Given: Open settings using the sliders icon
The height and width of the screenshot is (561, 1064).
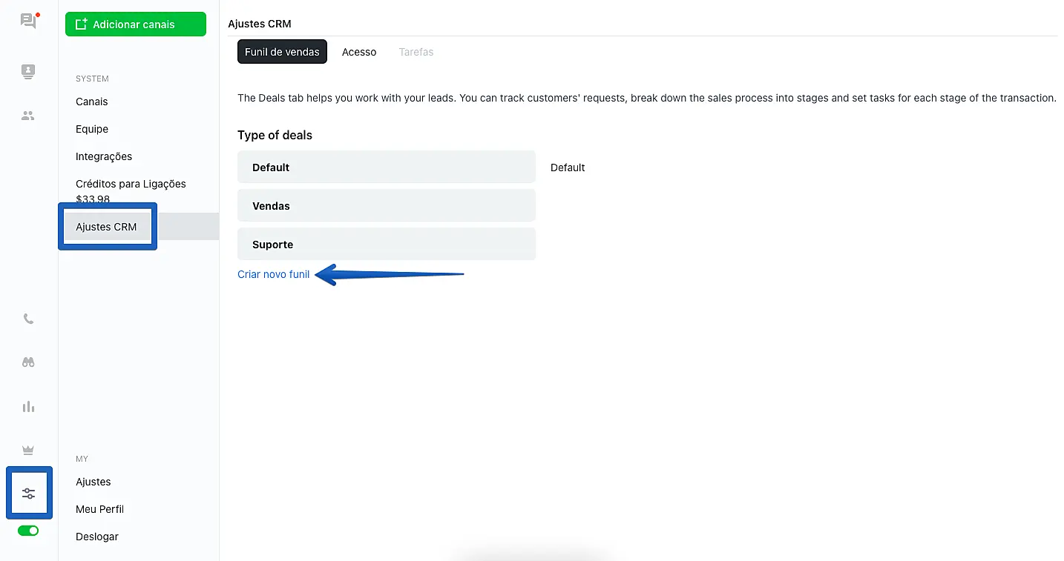Looking at the screenshot, I should coord(28,493).
